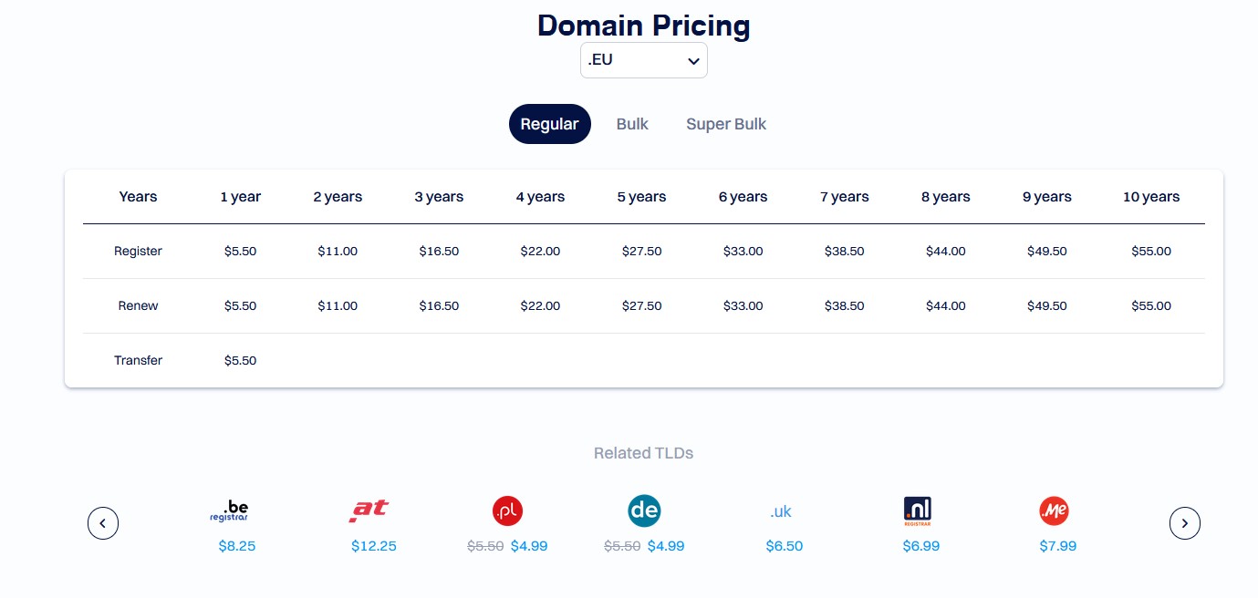Viewport: 1258px width, 598px height.
Task: Click the $6.99 price under .nl
Action: point(921,546)
